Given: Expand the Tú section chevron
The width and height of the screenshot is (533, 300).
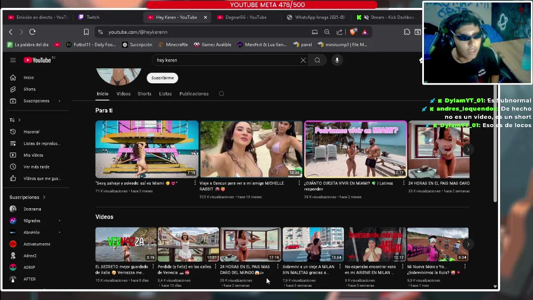Looking at the screenshot, I should point(19,120).
